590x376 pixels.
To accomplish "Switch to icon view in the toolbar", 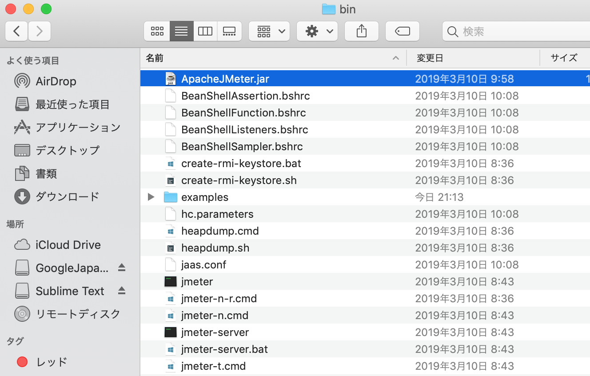I will [x=157, y=31].
